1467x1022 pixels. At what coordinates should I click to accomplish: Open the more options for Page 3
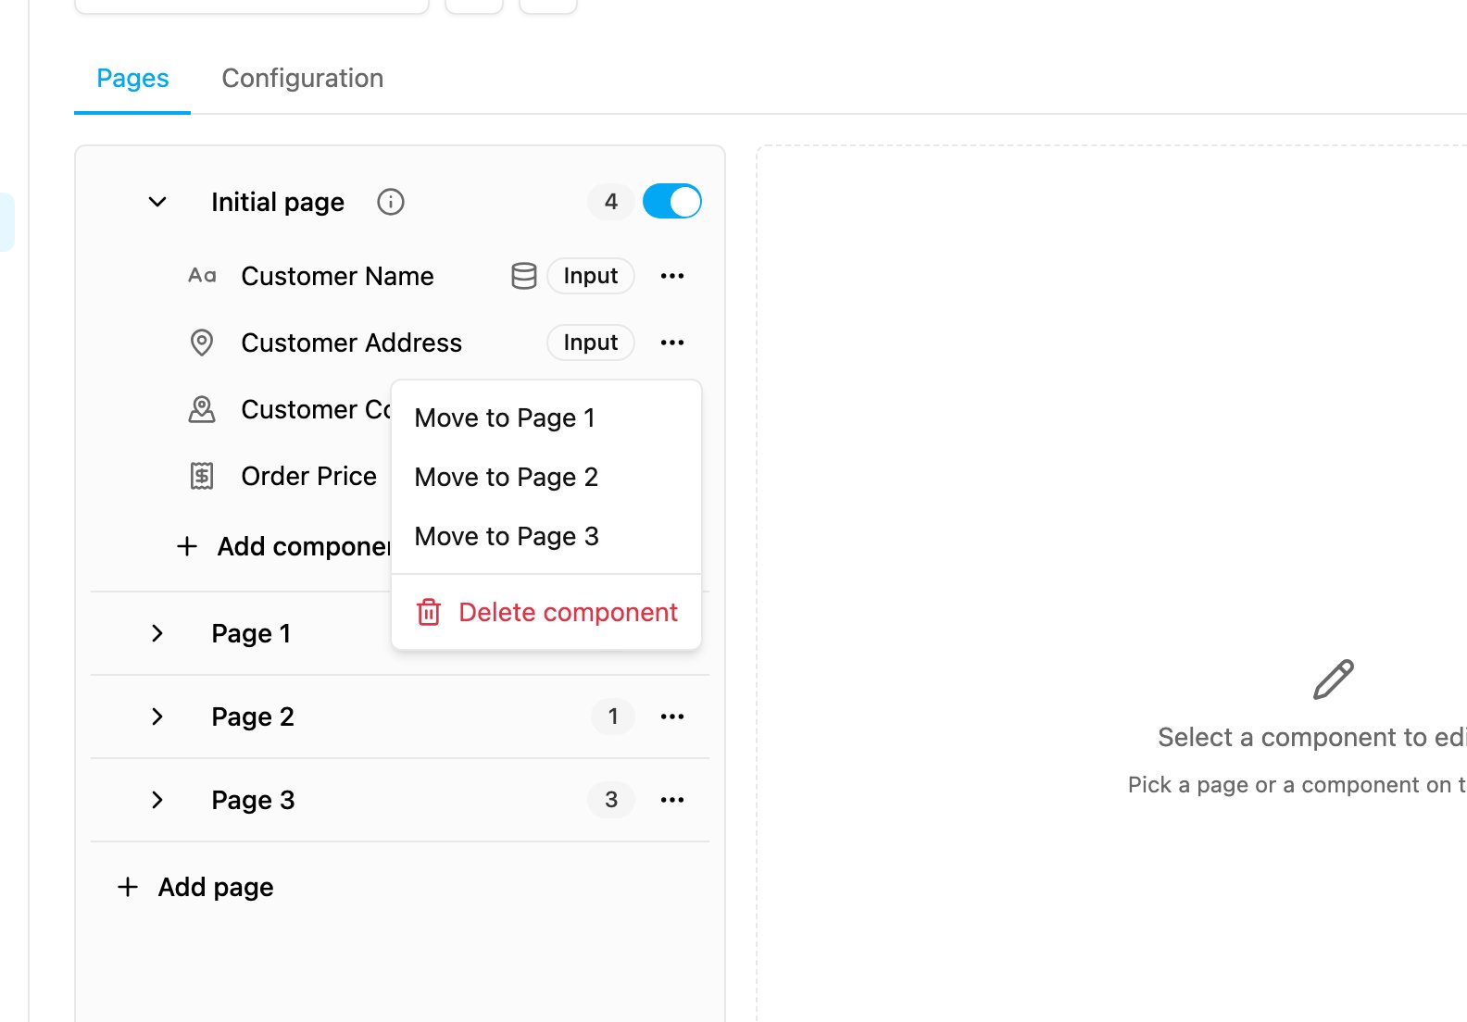[672, 800]
